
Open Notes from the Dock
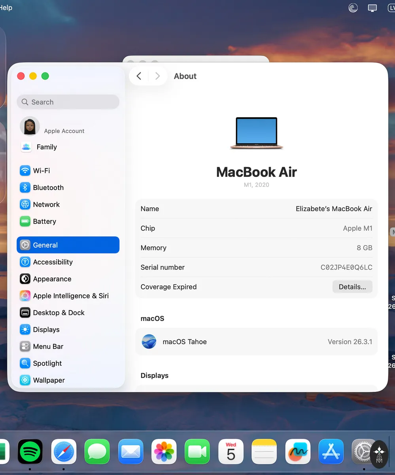[264, 451]
